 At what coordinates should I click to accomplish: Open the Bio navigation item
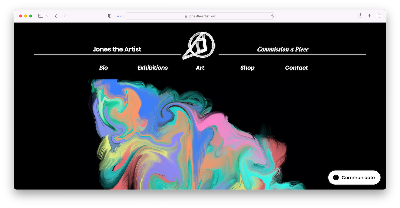[x=103, y=68]
